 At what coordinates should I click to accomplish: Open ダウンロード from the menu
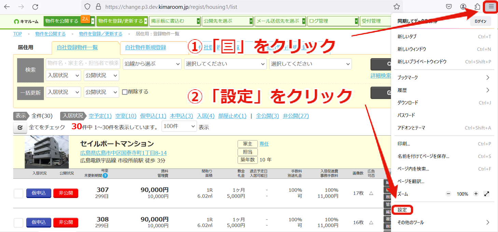tap(444, 103)
